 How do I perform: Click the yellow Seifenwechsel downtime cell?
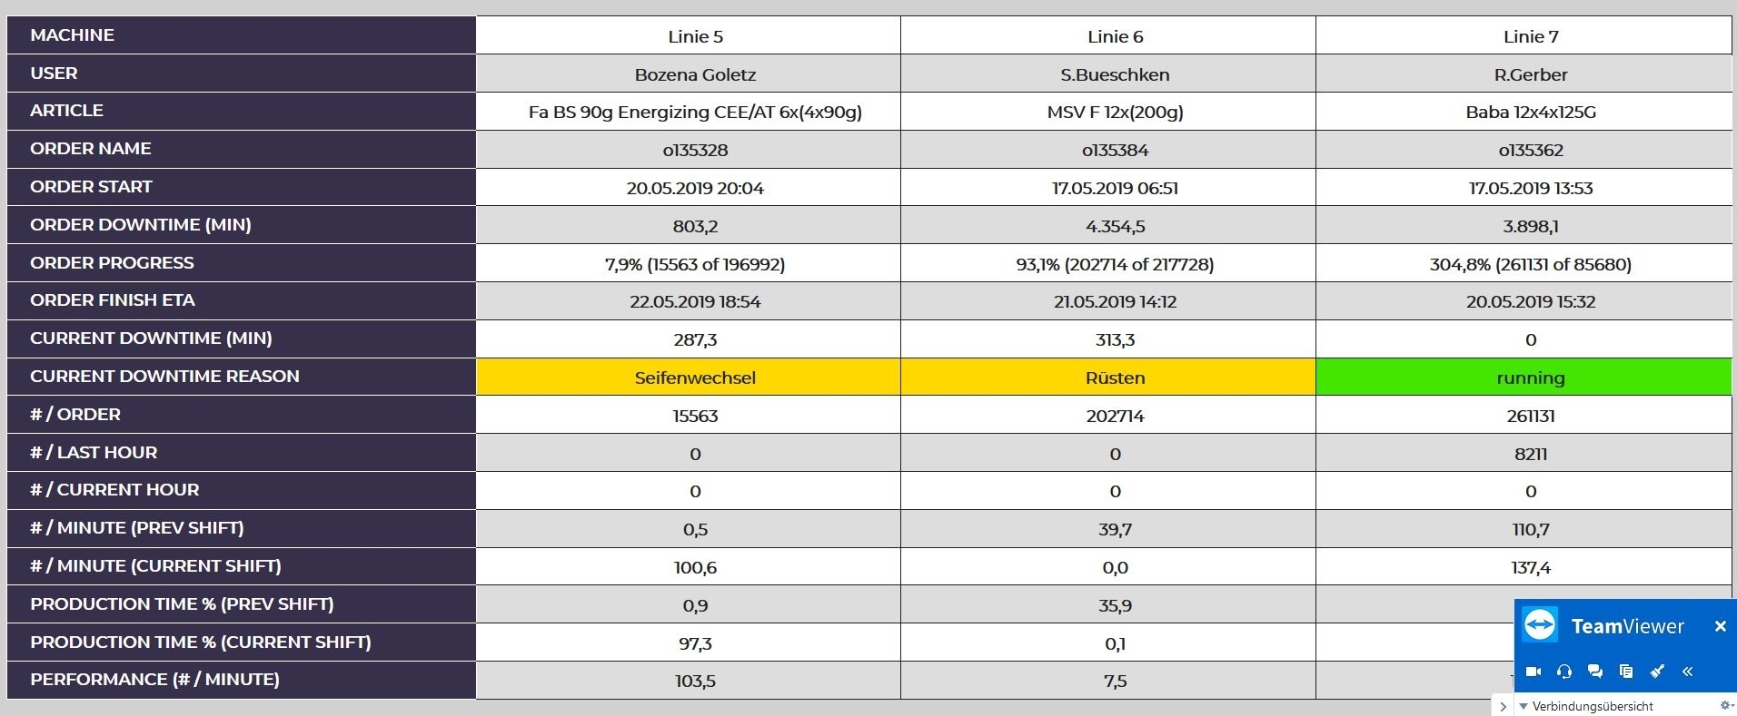click(x=695, y=378)
